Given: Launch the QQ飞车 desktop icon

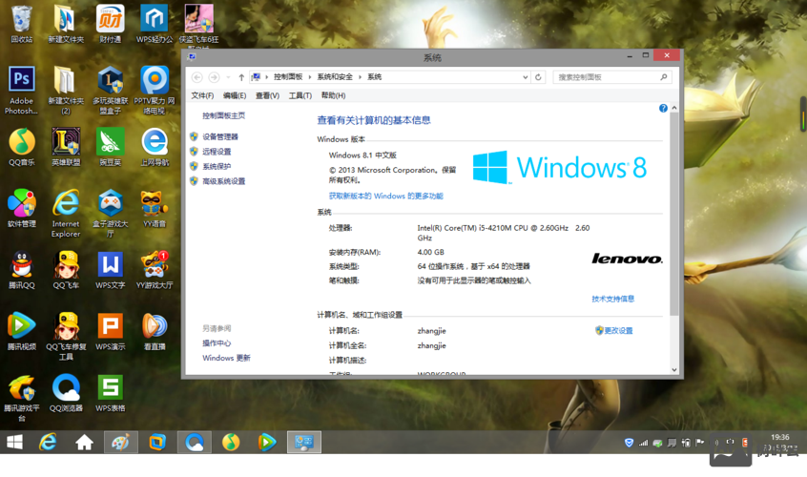Looking at the screenshot, I should pyautogui.click(x=66, y=269).
